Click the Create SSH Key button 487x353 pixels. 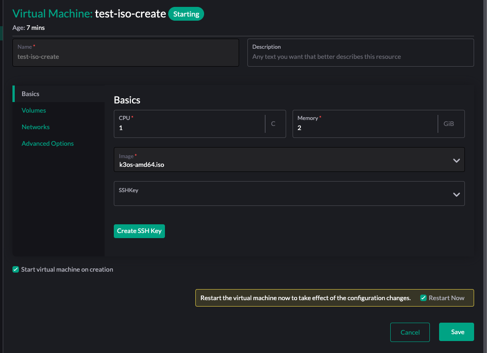(139, 231)
